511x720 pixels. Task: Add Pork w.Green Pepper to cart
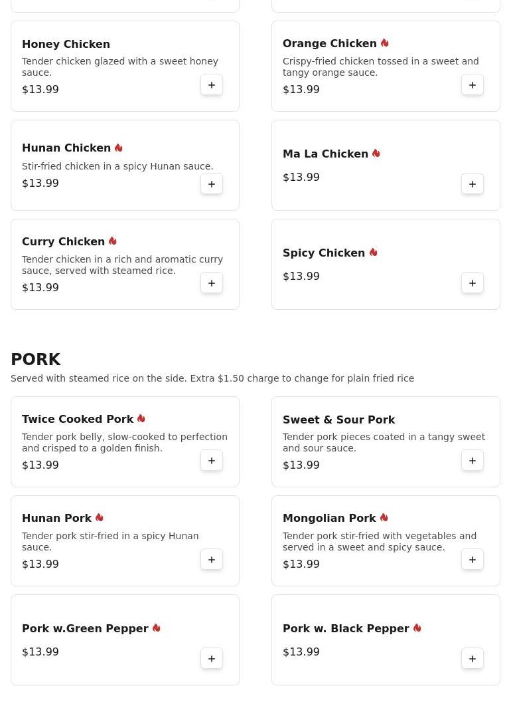[x=212, y=659]
